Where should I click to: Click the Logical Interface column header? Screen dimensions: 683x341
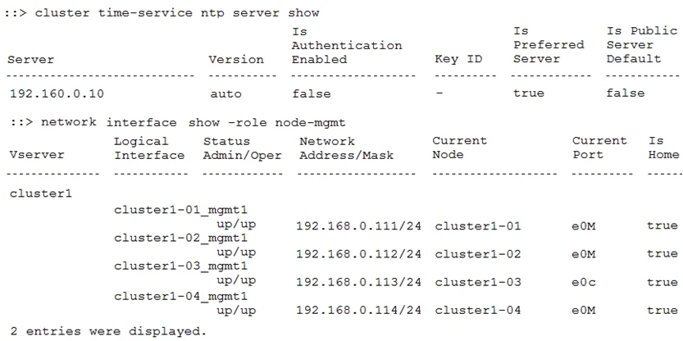click(x=149, y=148)
